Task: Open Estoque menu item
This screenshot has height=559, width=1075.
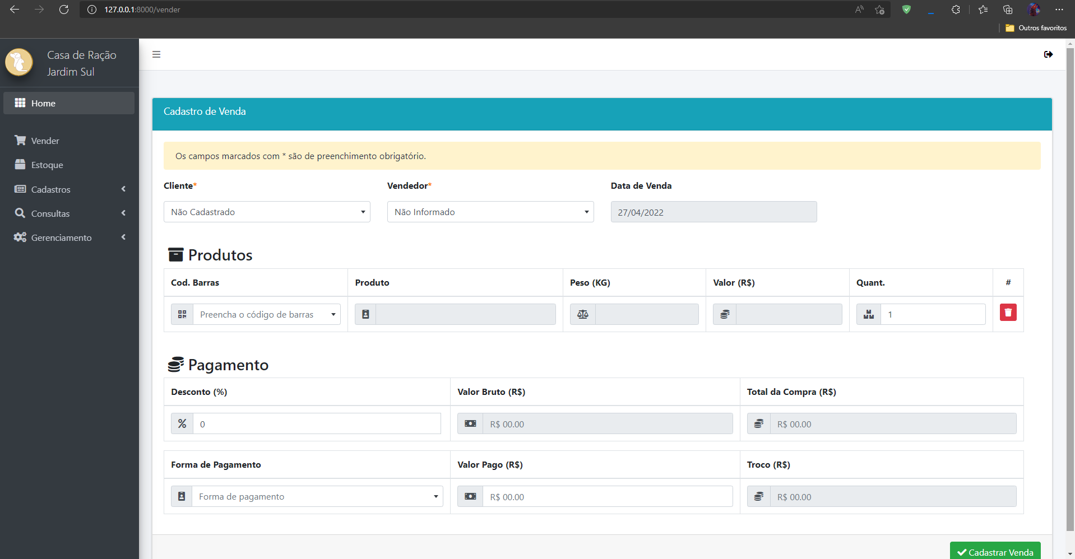Action: 69,165
